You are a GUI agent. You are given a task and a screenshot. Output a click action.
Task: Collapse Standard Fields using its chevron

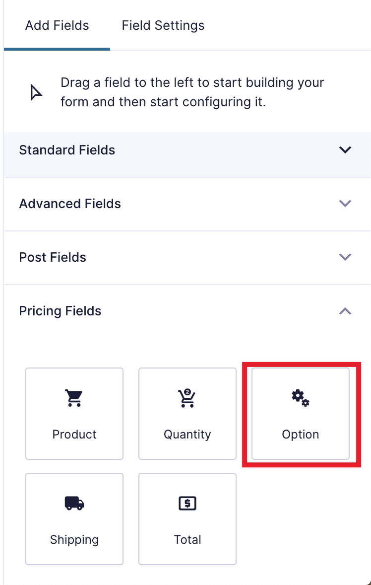tap(345, 150)
